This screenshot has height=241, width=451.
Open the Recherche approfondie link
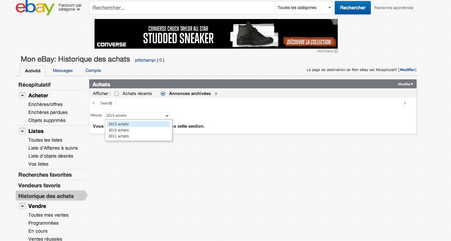(x=394, y=8)
